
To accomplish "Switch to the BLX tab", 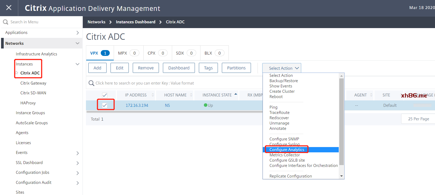I will (x=214, y=53).
